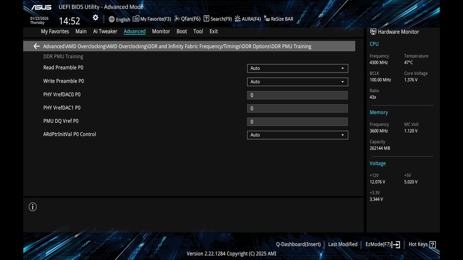Switch to EzMode(F7)

pos(378,244)
